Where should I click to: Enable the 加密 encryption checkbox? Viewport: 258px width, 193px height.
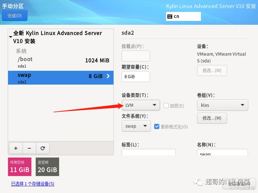click(x=166, y=106)
